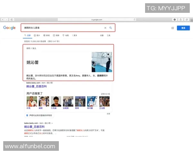Click the Safari forward arrow
This screenshot has width=193, height=154.
pyautogui.click(x=6, y=20)
